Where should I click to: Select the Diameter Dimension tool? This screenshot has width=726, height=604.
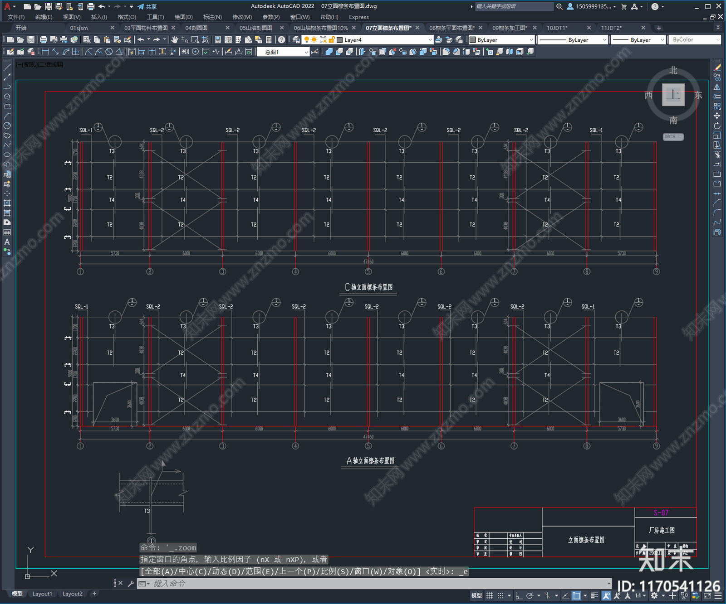point(109,52)
